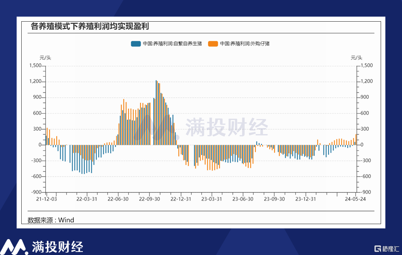The image size is (402, 255).
Task: Click the x-axis date 23-12-31
Action: (x=306, y=199)
